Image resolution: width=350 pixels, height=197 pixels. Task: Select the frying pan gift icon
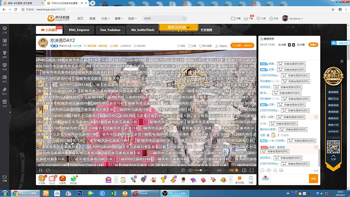[143, 179]
